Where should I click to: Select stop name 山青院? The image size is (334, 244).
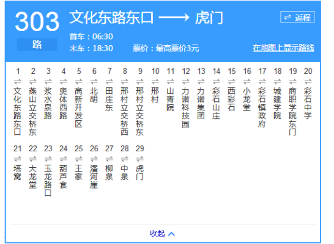coord(170,99)
